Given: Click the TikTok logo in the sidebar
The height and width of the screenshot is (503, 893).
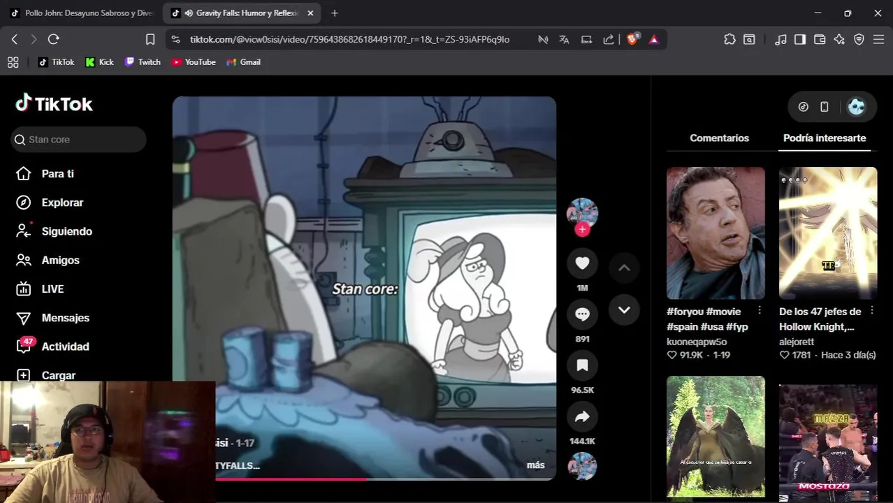Looking at the screenshot, I should click(x=54, y=103).
